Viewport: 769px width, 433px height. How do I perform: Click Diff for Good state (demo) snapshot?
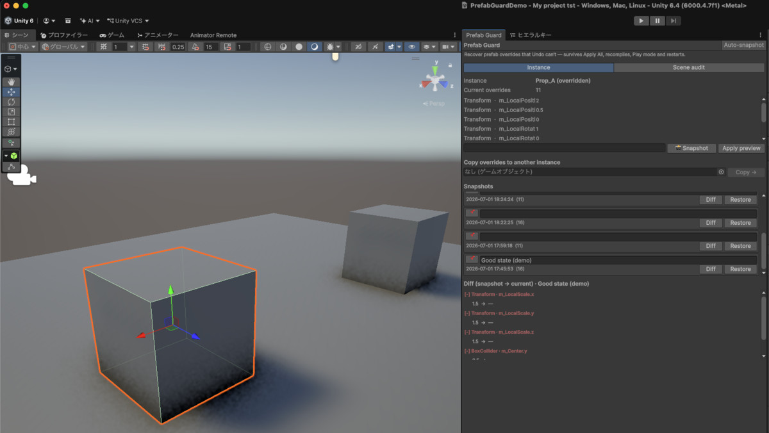click(710, 269)
